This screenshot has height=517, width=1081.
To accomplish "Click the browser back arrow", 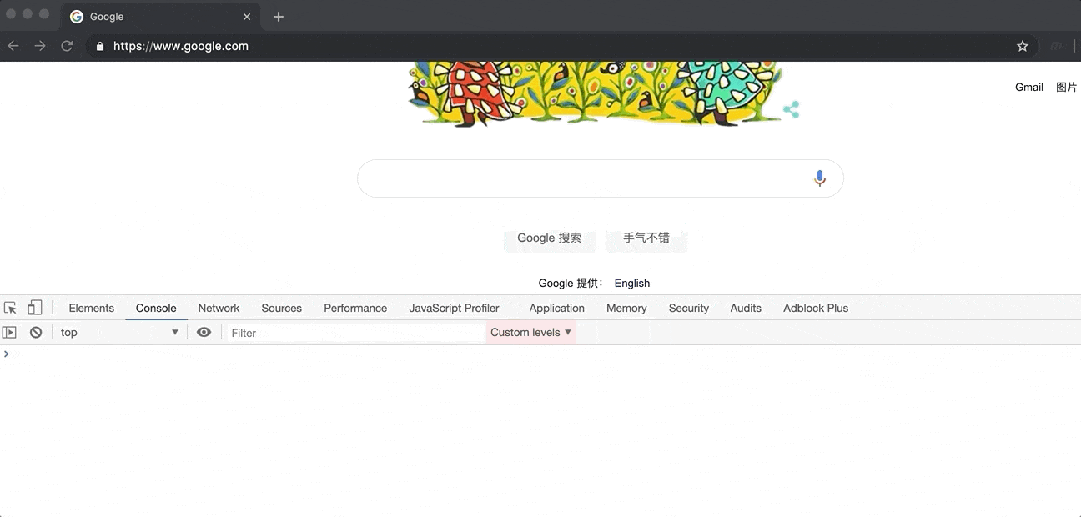I will point(13,46).
